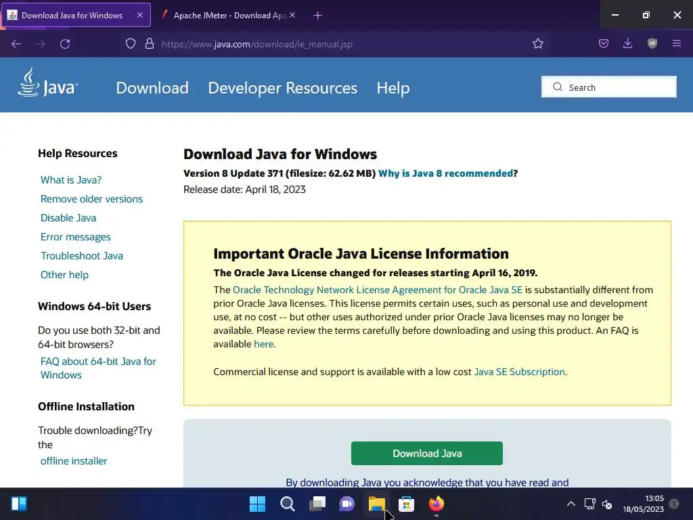Click the muted volume tray icon
Image resolution: width=693 pixels, height=520 pixels.
click(607, 504)
